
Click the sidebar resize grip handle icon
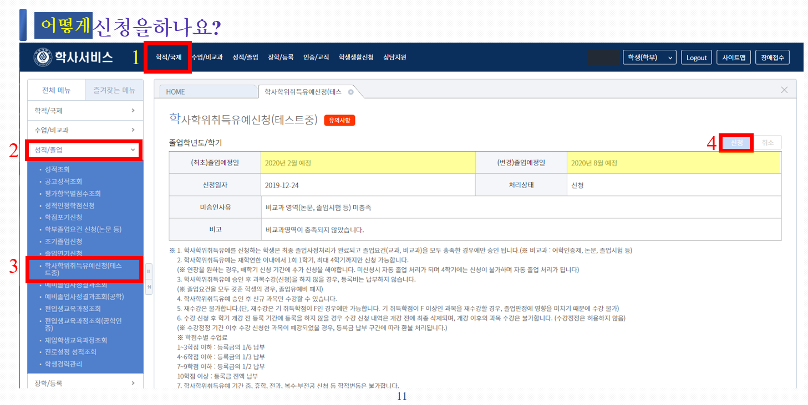point(149,271)
